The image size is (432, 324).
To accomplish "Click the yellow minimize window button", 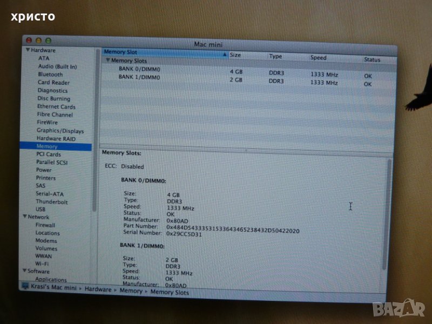I will coord(38,40).
